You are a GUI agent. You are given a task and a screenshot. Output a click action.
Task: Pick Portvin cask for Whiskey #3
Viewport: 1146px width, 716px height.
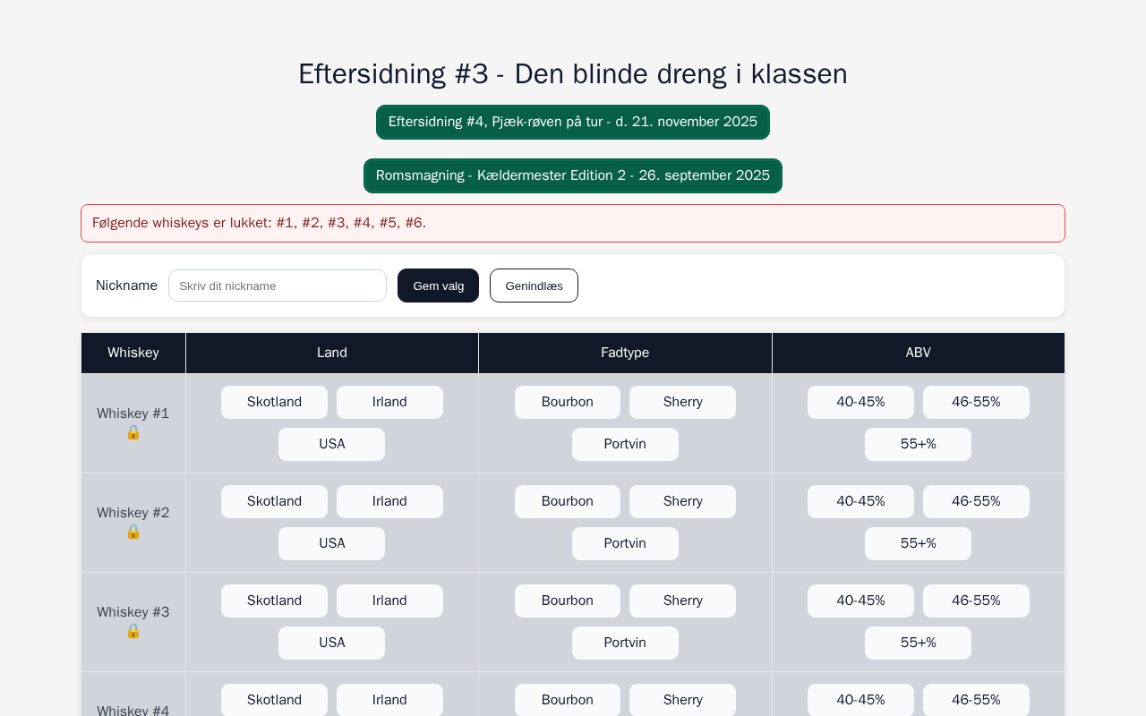(625, 643)
